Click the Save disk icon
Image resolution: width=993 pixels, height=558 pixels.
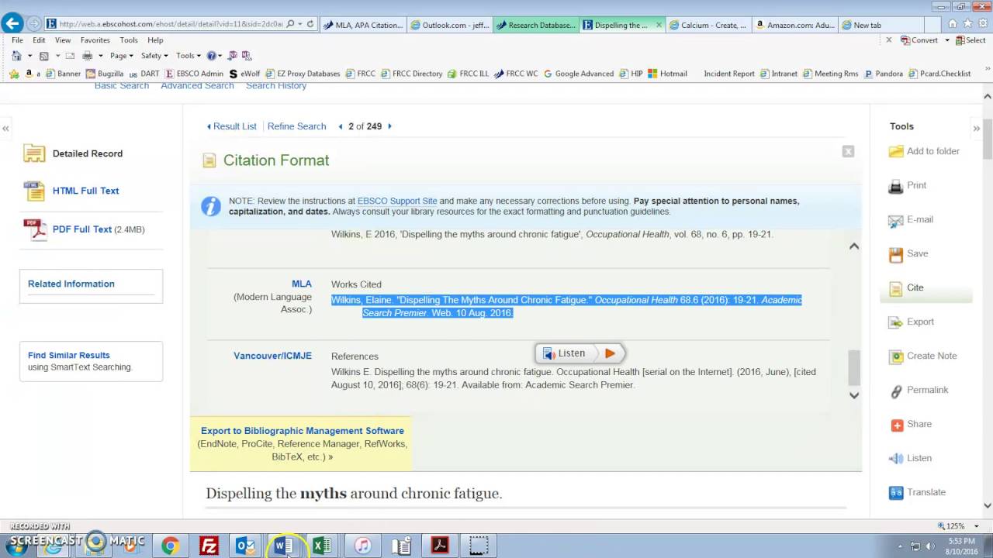click(895, 254)
